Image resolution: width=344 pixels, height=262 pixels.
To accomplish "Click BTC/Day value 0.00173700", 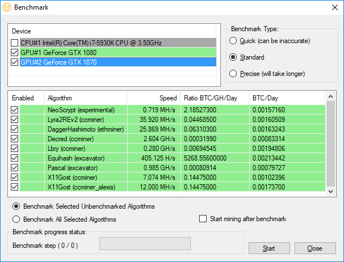I will click(x=269, y=187).
